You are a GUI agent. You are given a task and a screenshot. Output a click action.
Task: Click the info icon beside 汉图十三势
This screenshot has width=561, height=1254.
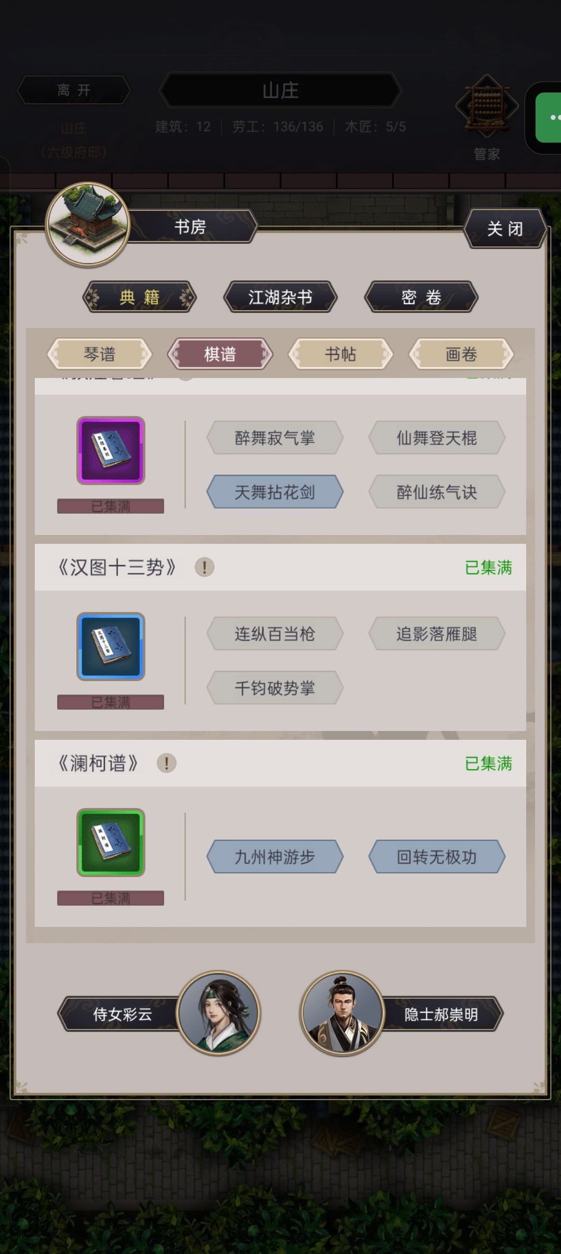[204, 567]
